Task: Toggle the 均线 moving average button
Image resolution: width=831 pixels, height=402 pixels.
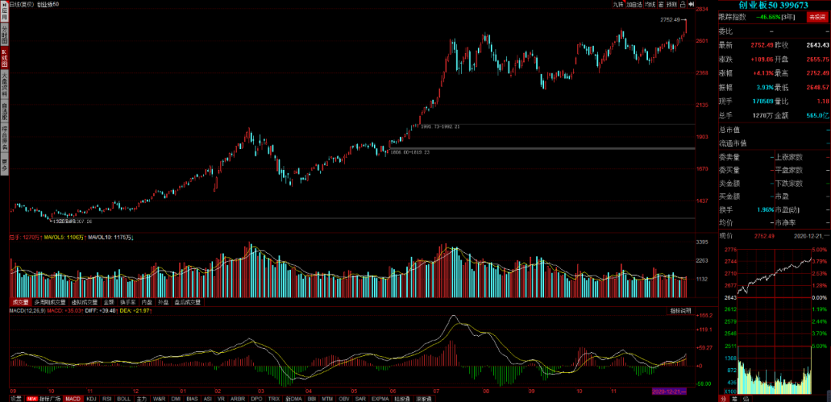Action: tap(650, 5)
